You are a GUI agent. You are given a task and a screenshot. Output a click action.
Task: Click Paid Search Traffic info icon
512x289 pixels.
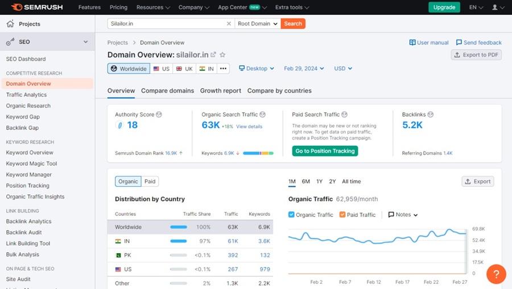point(345,114)
